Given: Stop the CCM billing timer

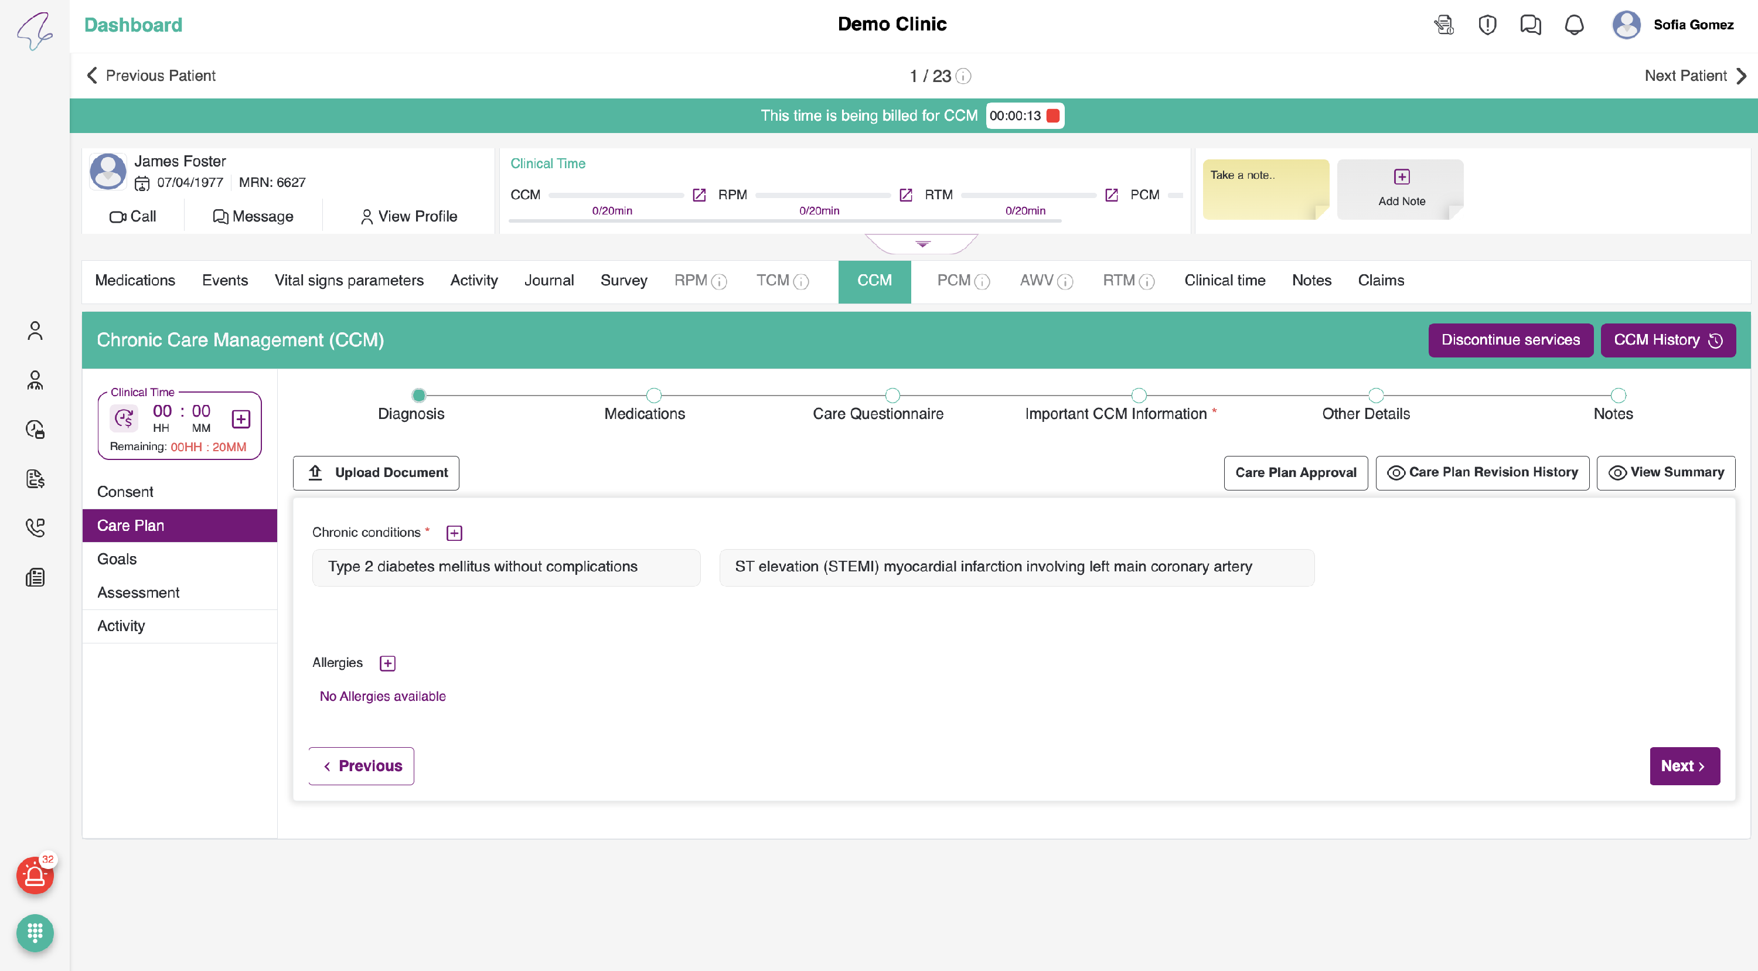Looking at the screenshot, I should pyautogui.click(x=1053, y=116).
